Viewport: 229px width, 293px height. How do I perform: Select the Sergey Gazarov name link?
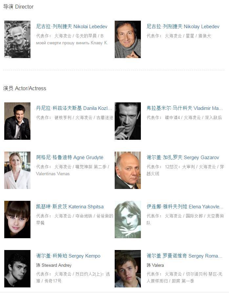point(182,157)
